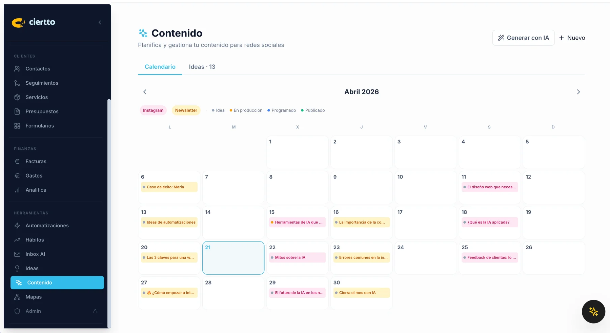This screenshot has height=333, width=610.
Task: Collapse the sidebar with the chevron
Action: tap(100, 22)
